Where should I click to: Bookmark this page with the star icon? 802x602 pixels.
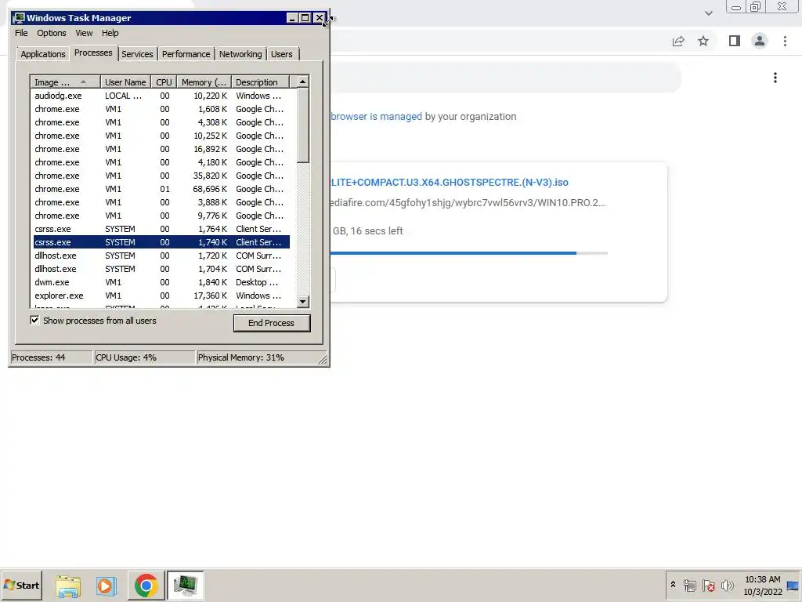click(703, 41)
